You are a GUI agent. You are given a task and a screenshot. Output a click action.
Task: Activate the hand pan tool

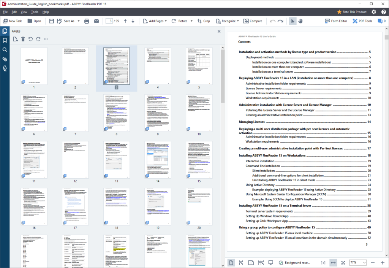[300, 21]
